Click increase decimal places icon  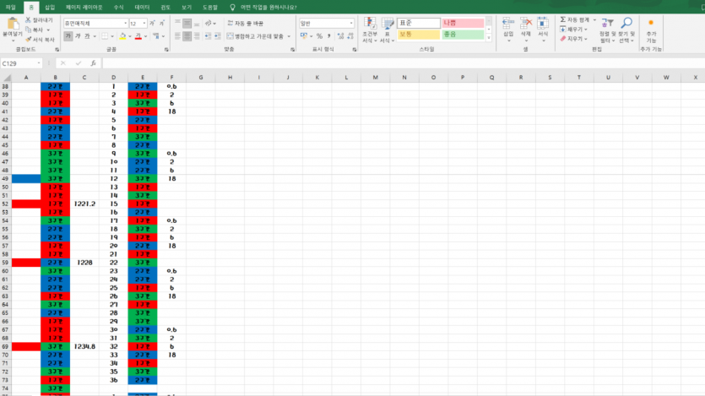pyautogui.click(x=341, y=36)
